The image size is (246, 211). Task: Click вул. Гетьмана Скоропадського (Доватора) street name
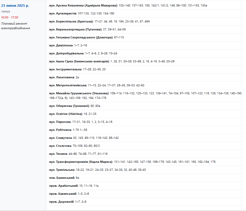[81, 37]
